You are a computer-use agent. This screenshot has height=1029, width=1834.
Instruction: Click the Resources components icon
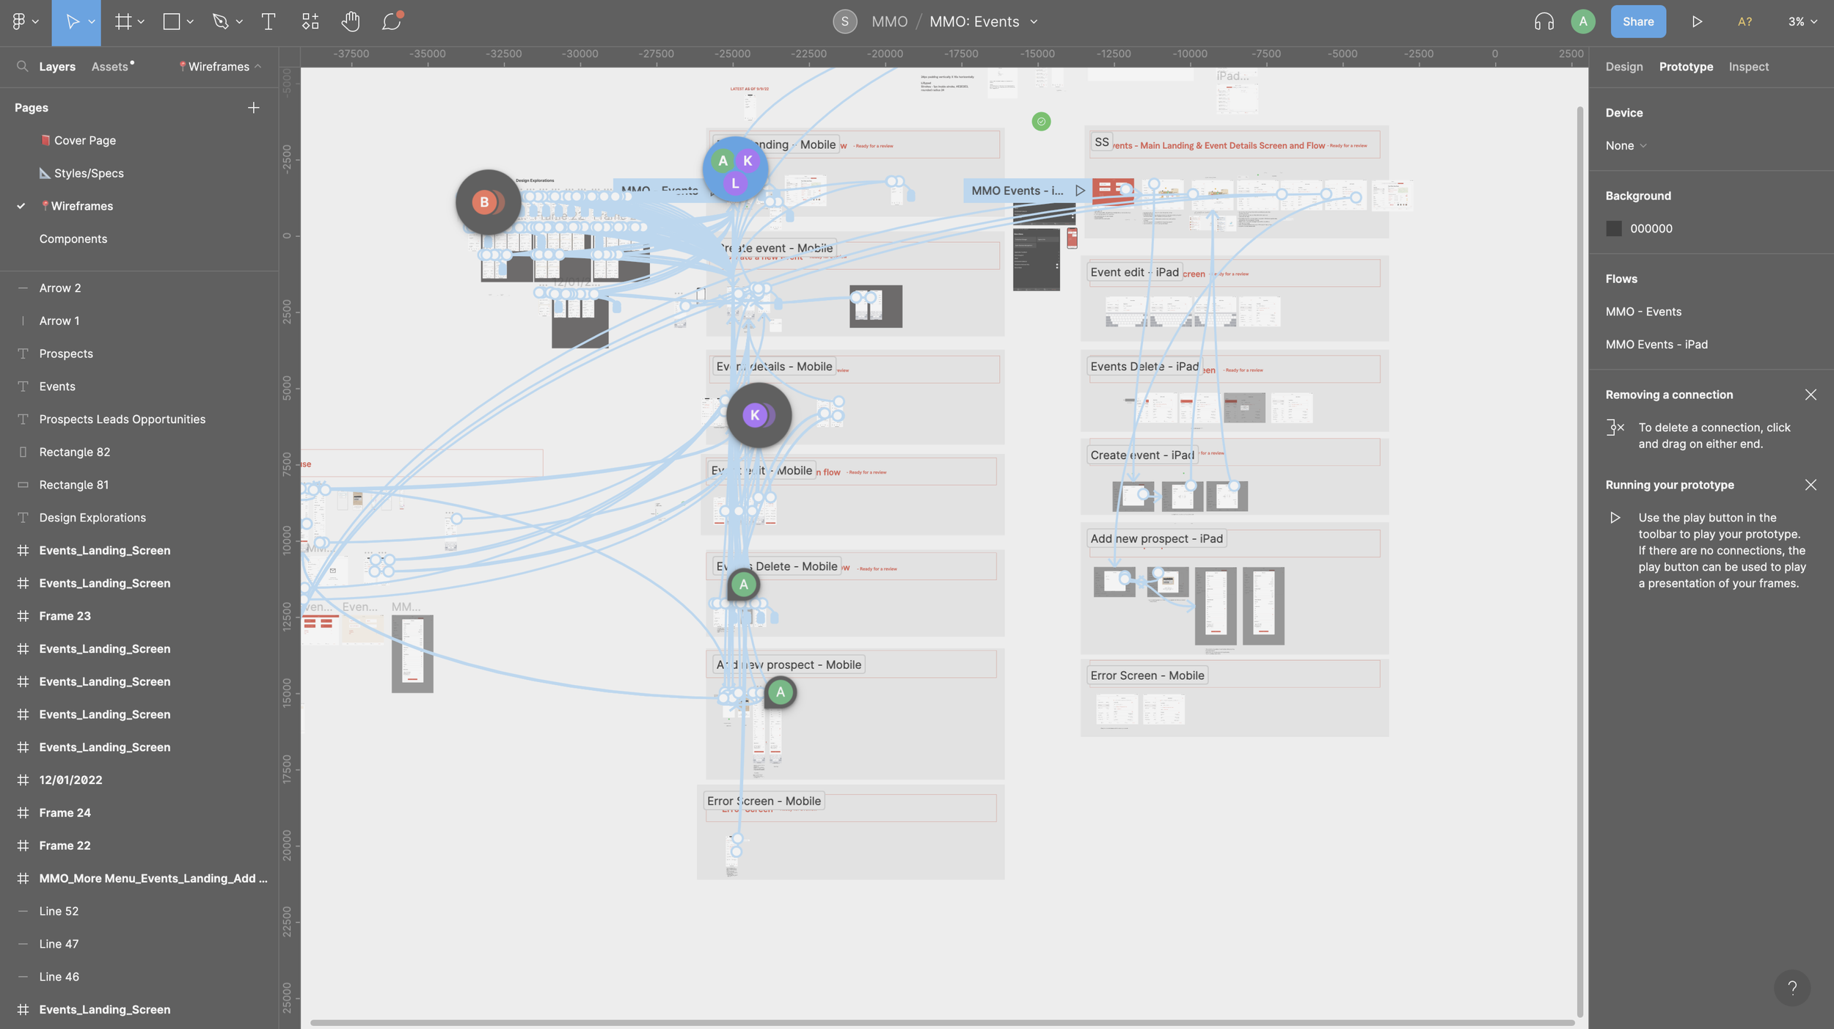click(x=310, y=22)
